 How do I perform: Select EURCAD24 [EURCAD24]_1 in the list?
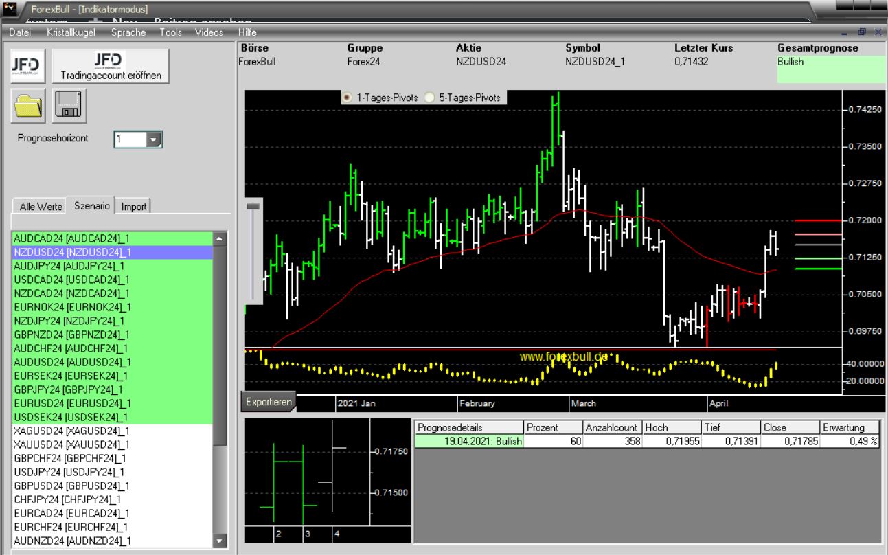tap(113, 513)
